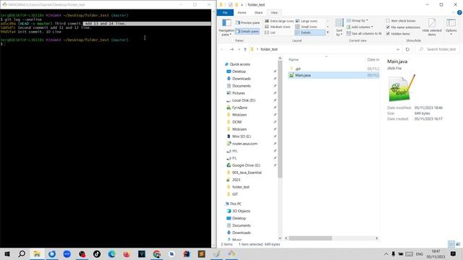463x260 pixels.
Task: Open the Sort by dropdown
Action: coord(339,27)
